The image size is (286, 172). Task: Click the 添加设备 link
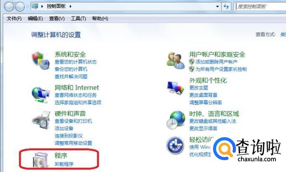pos(64,128)
